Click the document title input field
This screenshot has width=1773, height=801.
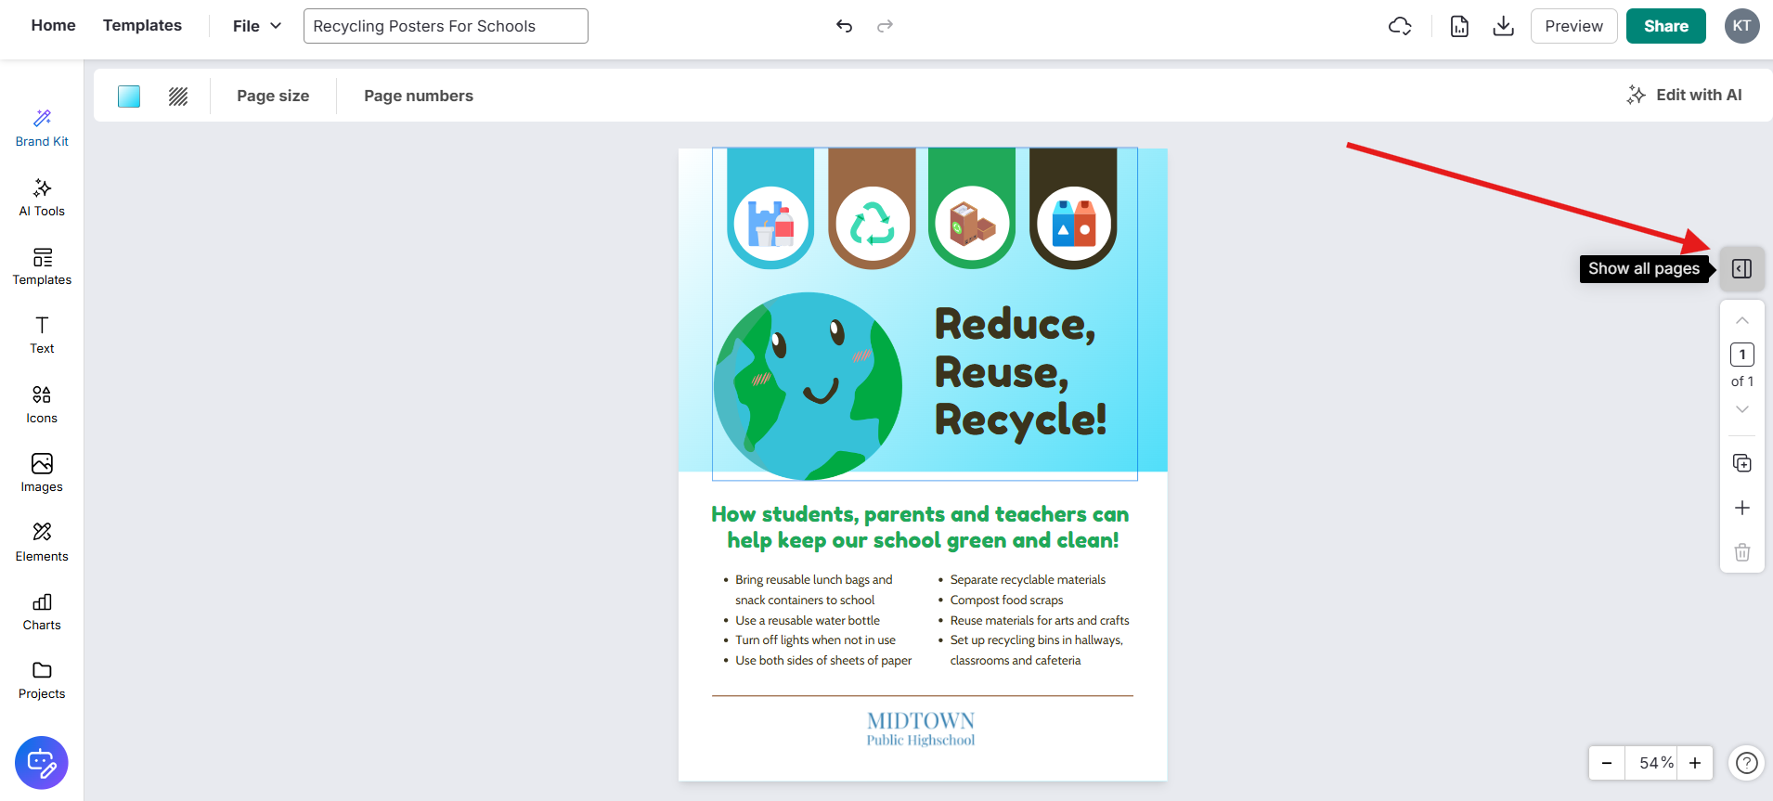[446, 26]
